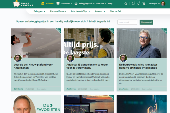This screenshot has width=170, height=113.
Task: Click the Altijd prijs warehouse thumbnail
Action: coord(89,43)
